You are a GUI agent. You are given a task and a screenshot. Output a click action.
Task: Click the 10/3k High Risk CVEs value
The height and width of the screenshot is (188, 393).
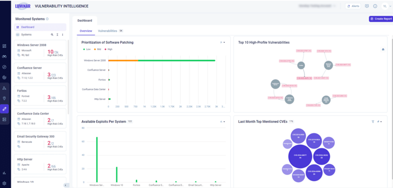[x=53, y=52]
